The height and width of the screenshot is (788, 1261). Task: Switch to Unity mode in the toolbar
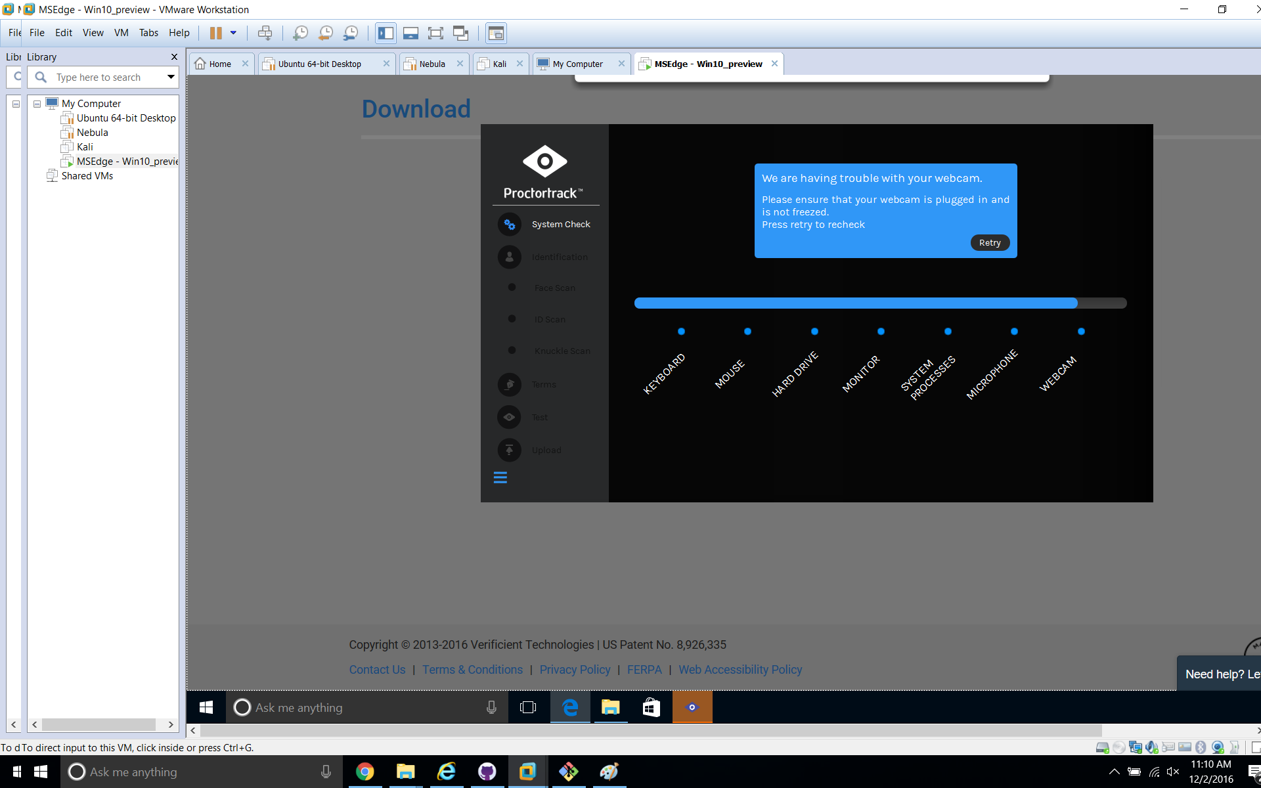click(x=460, y=33)
